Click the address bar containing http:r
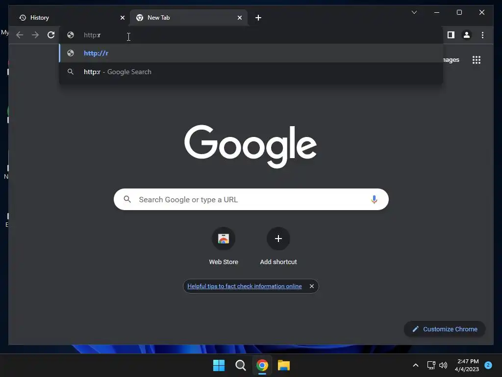Screen dimensions: 502x377 (x=251, y=35)
